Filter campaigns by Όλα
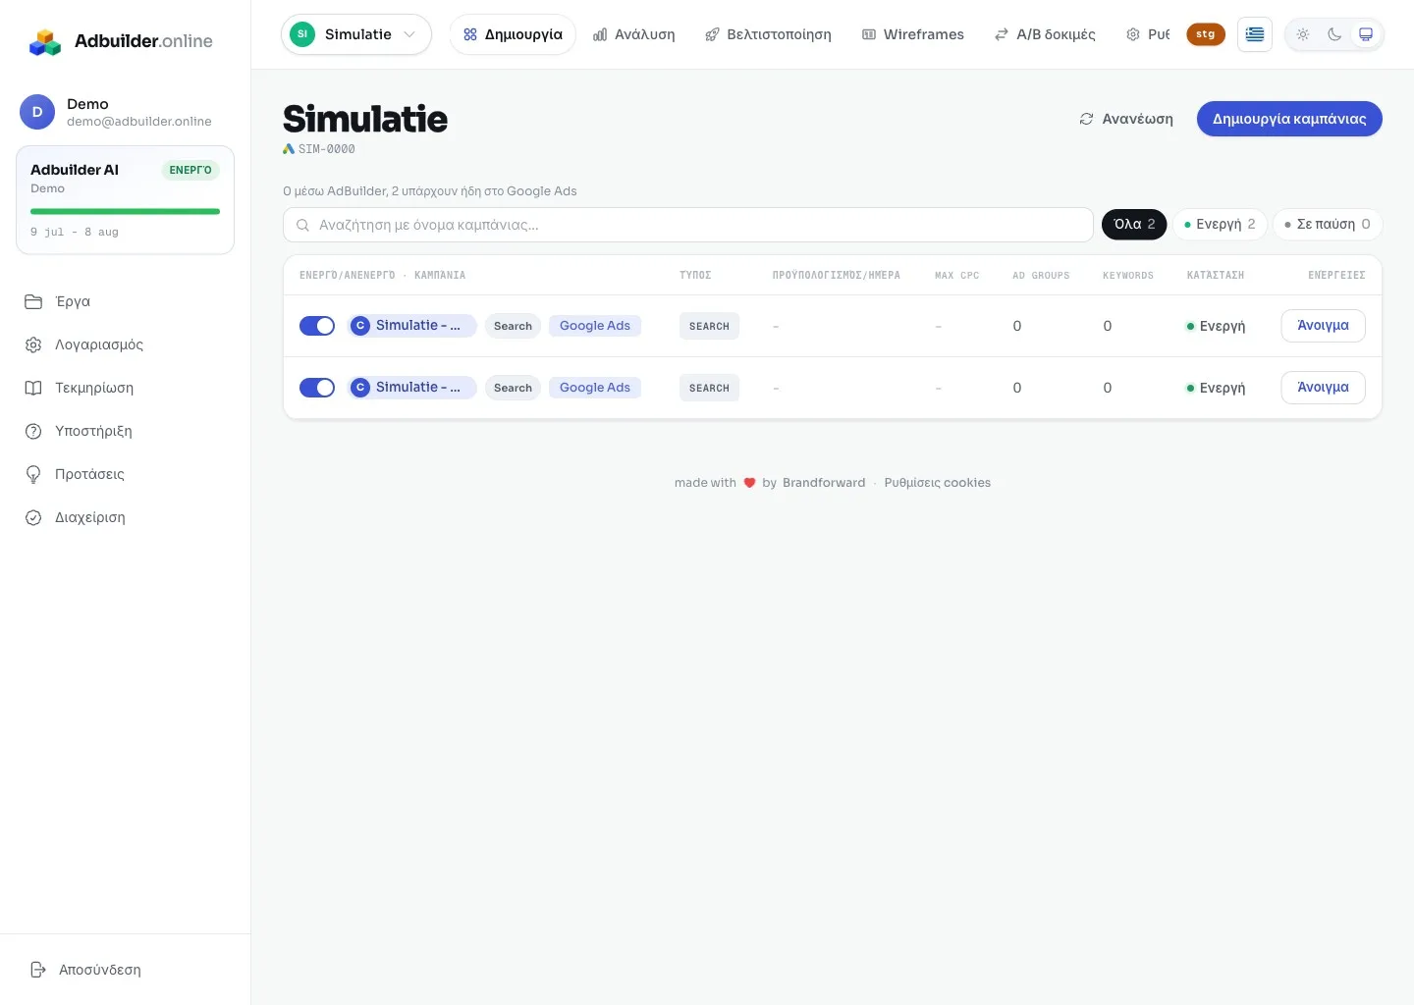The height and width of the screenshot is (1005, 1414). 1134,225
